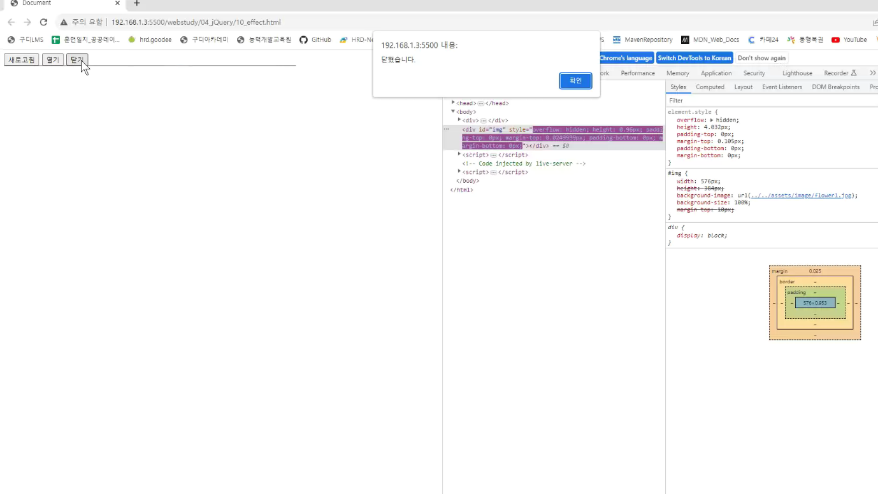Click the browser back arrow
The image size is (878, 494).
[11, 22]
